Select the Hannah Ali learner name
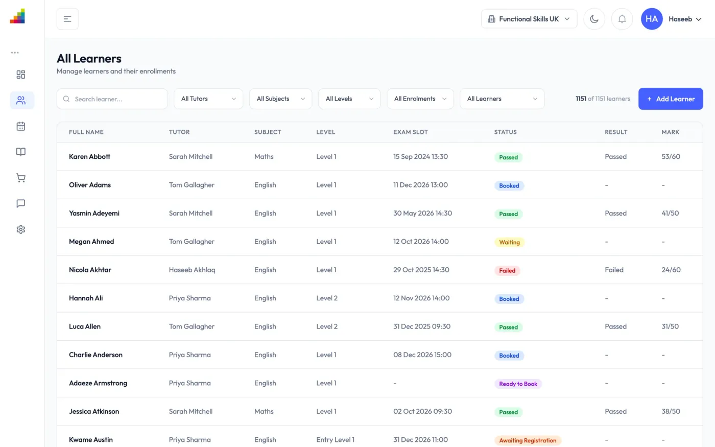The height and width of the screenshot is (447, 715). tap(86, 298)
